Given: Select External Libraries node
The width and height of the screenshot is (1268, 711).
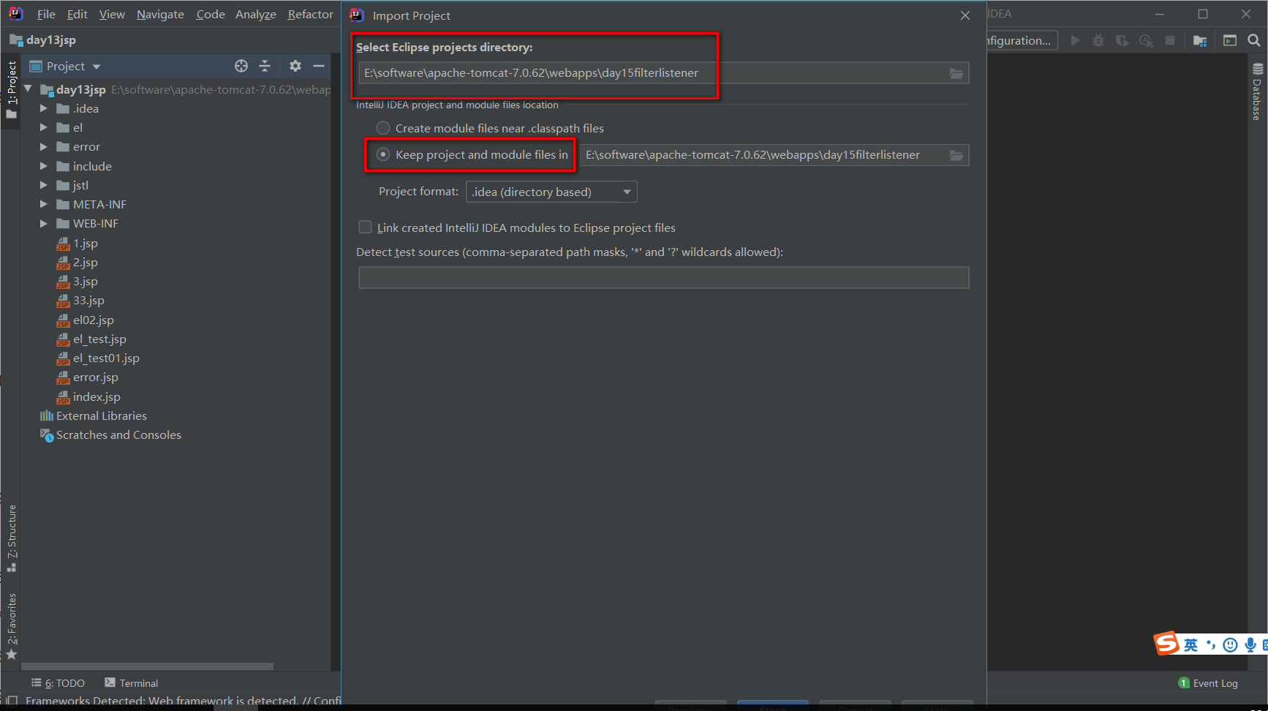Looking at the screenshot, I should coord(94,415).
